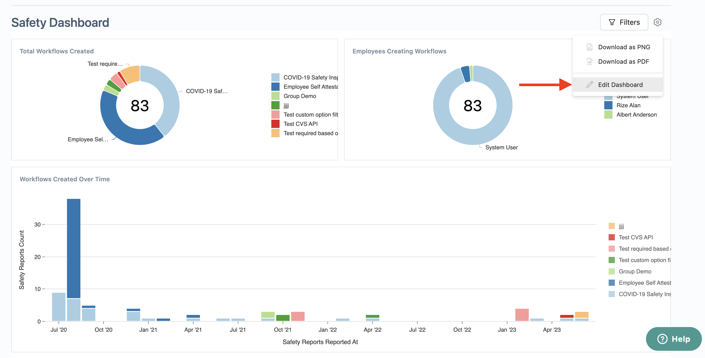Click Group Demo legend swatch in Total Workflows
705x358 pixels.
pyautogui.click(x=275, y=96)
